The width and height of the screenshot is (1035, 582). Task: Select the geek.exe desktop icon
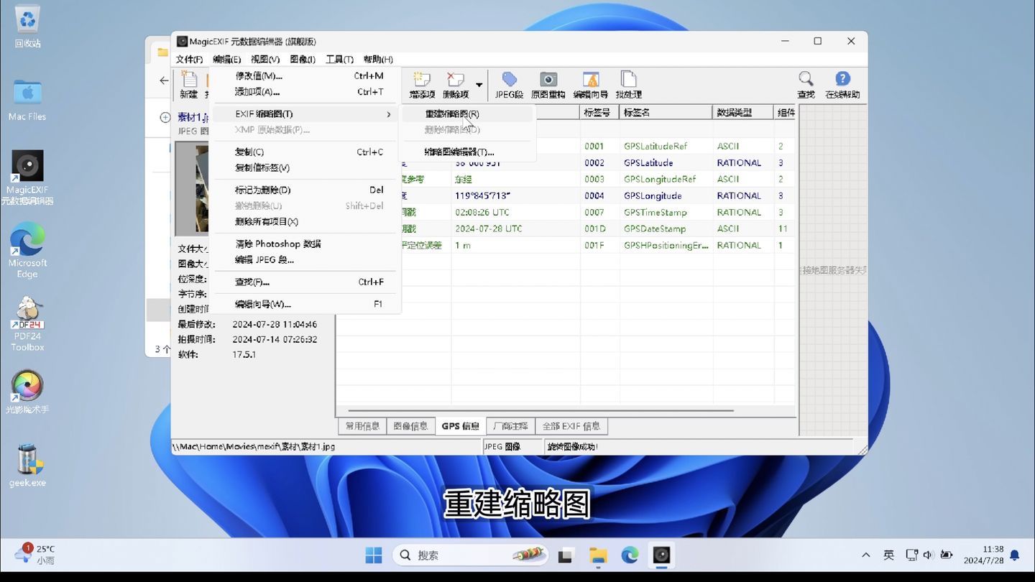coord(27,466)
